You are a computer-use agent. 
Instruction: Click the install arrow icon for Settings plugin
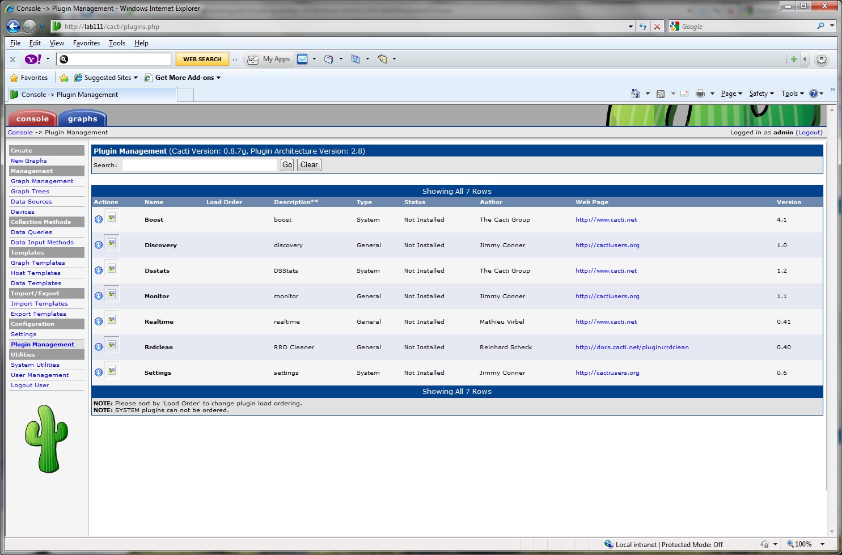(x=99, y=372)
